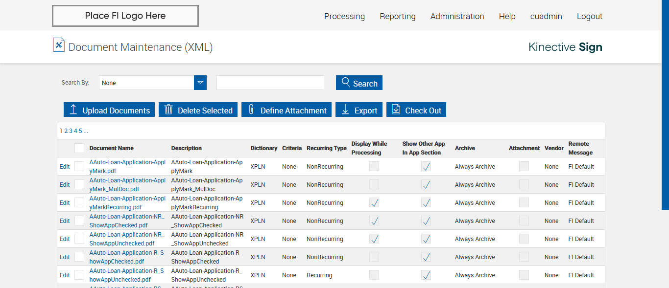Click the blue vertical scrollbar on right
The height and width of the screenshot is (288, 669).
pos(665,105)
